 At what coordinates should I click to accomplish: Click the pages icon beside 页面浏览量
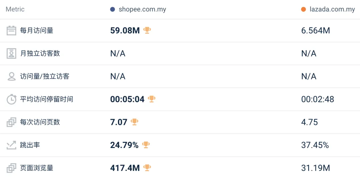[x=12, y=168]
